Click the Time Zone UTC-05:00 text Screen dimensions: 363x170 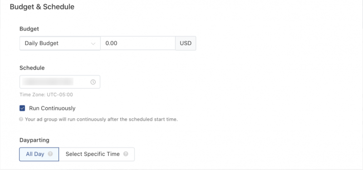tap(46, 95)
